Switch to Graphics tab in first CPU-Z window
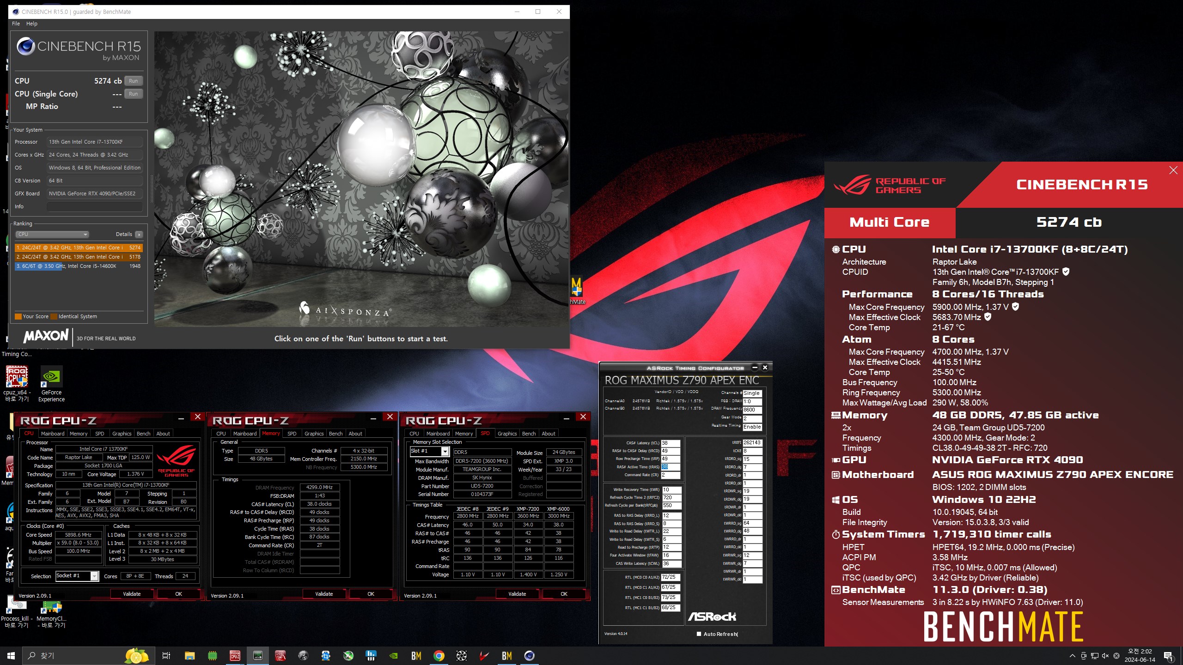1183x665 pixels. pyautogui.click(x=122, y=434)
